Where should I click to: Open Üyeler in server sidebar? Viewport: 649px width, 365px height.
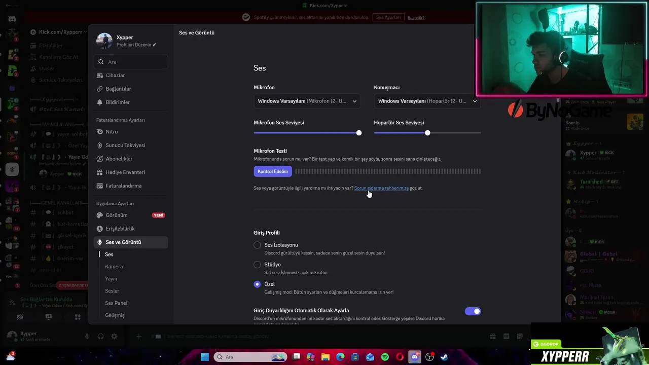47,68
